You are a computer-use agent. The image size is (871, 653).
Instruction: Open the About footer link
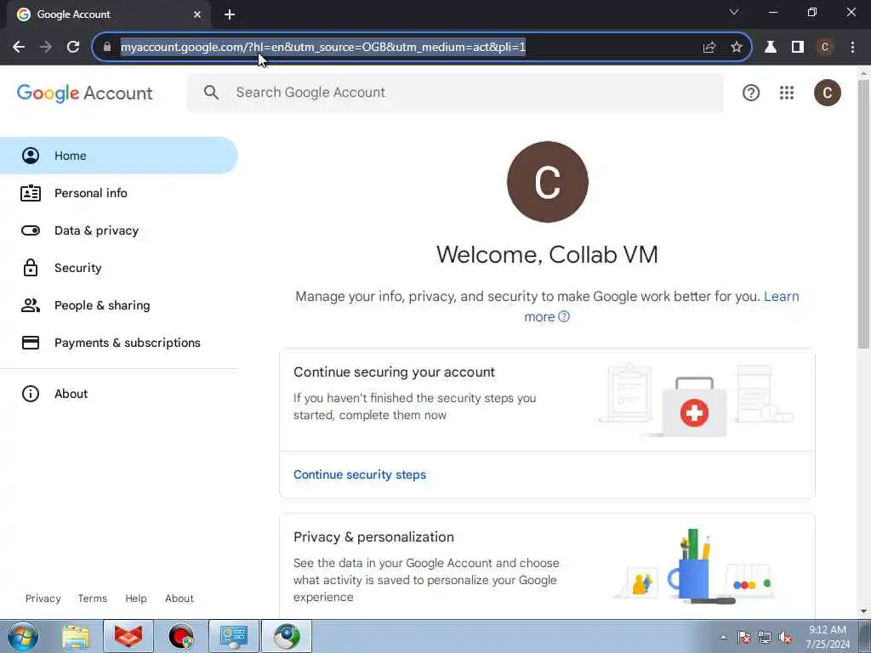[179, 599]
